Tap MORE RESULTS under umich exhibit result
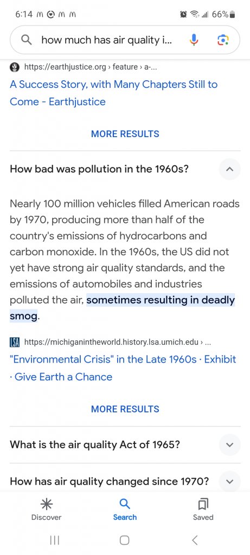The height and width of the screenshot is (555, 250). 125,409
